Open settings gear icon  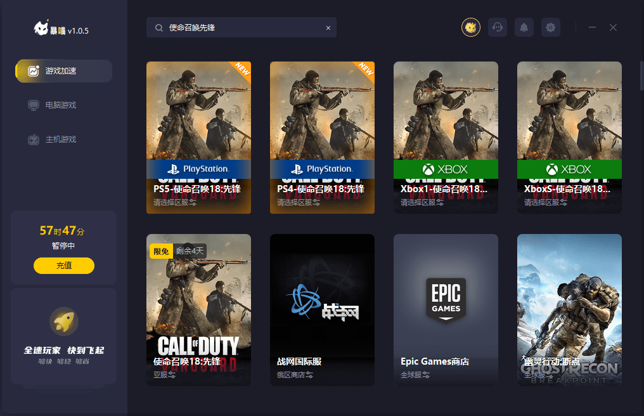point(551,27)
